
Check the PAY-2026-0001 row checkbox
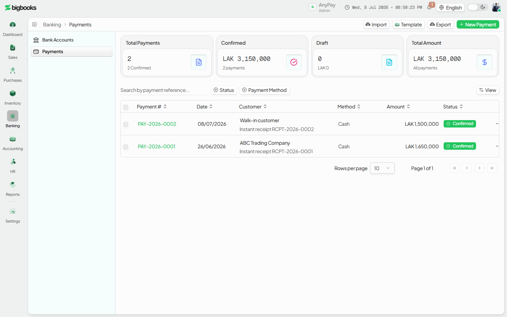126,147
